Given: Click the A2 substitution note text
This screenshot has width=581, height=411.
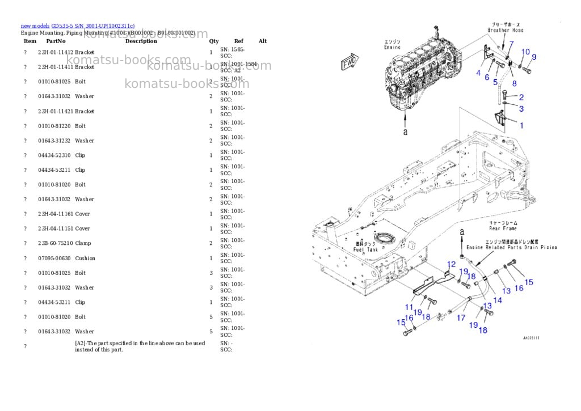Looking at the screenshot, I should (x=140, y=346).
